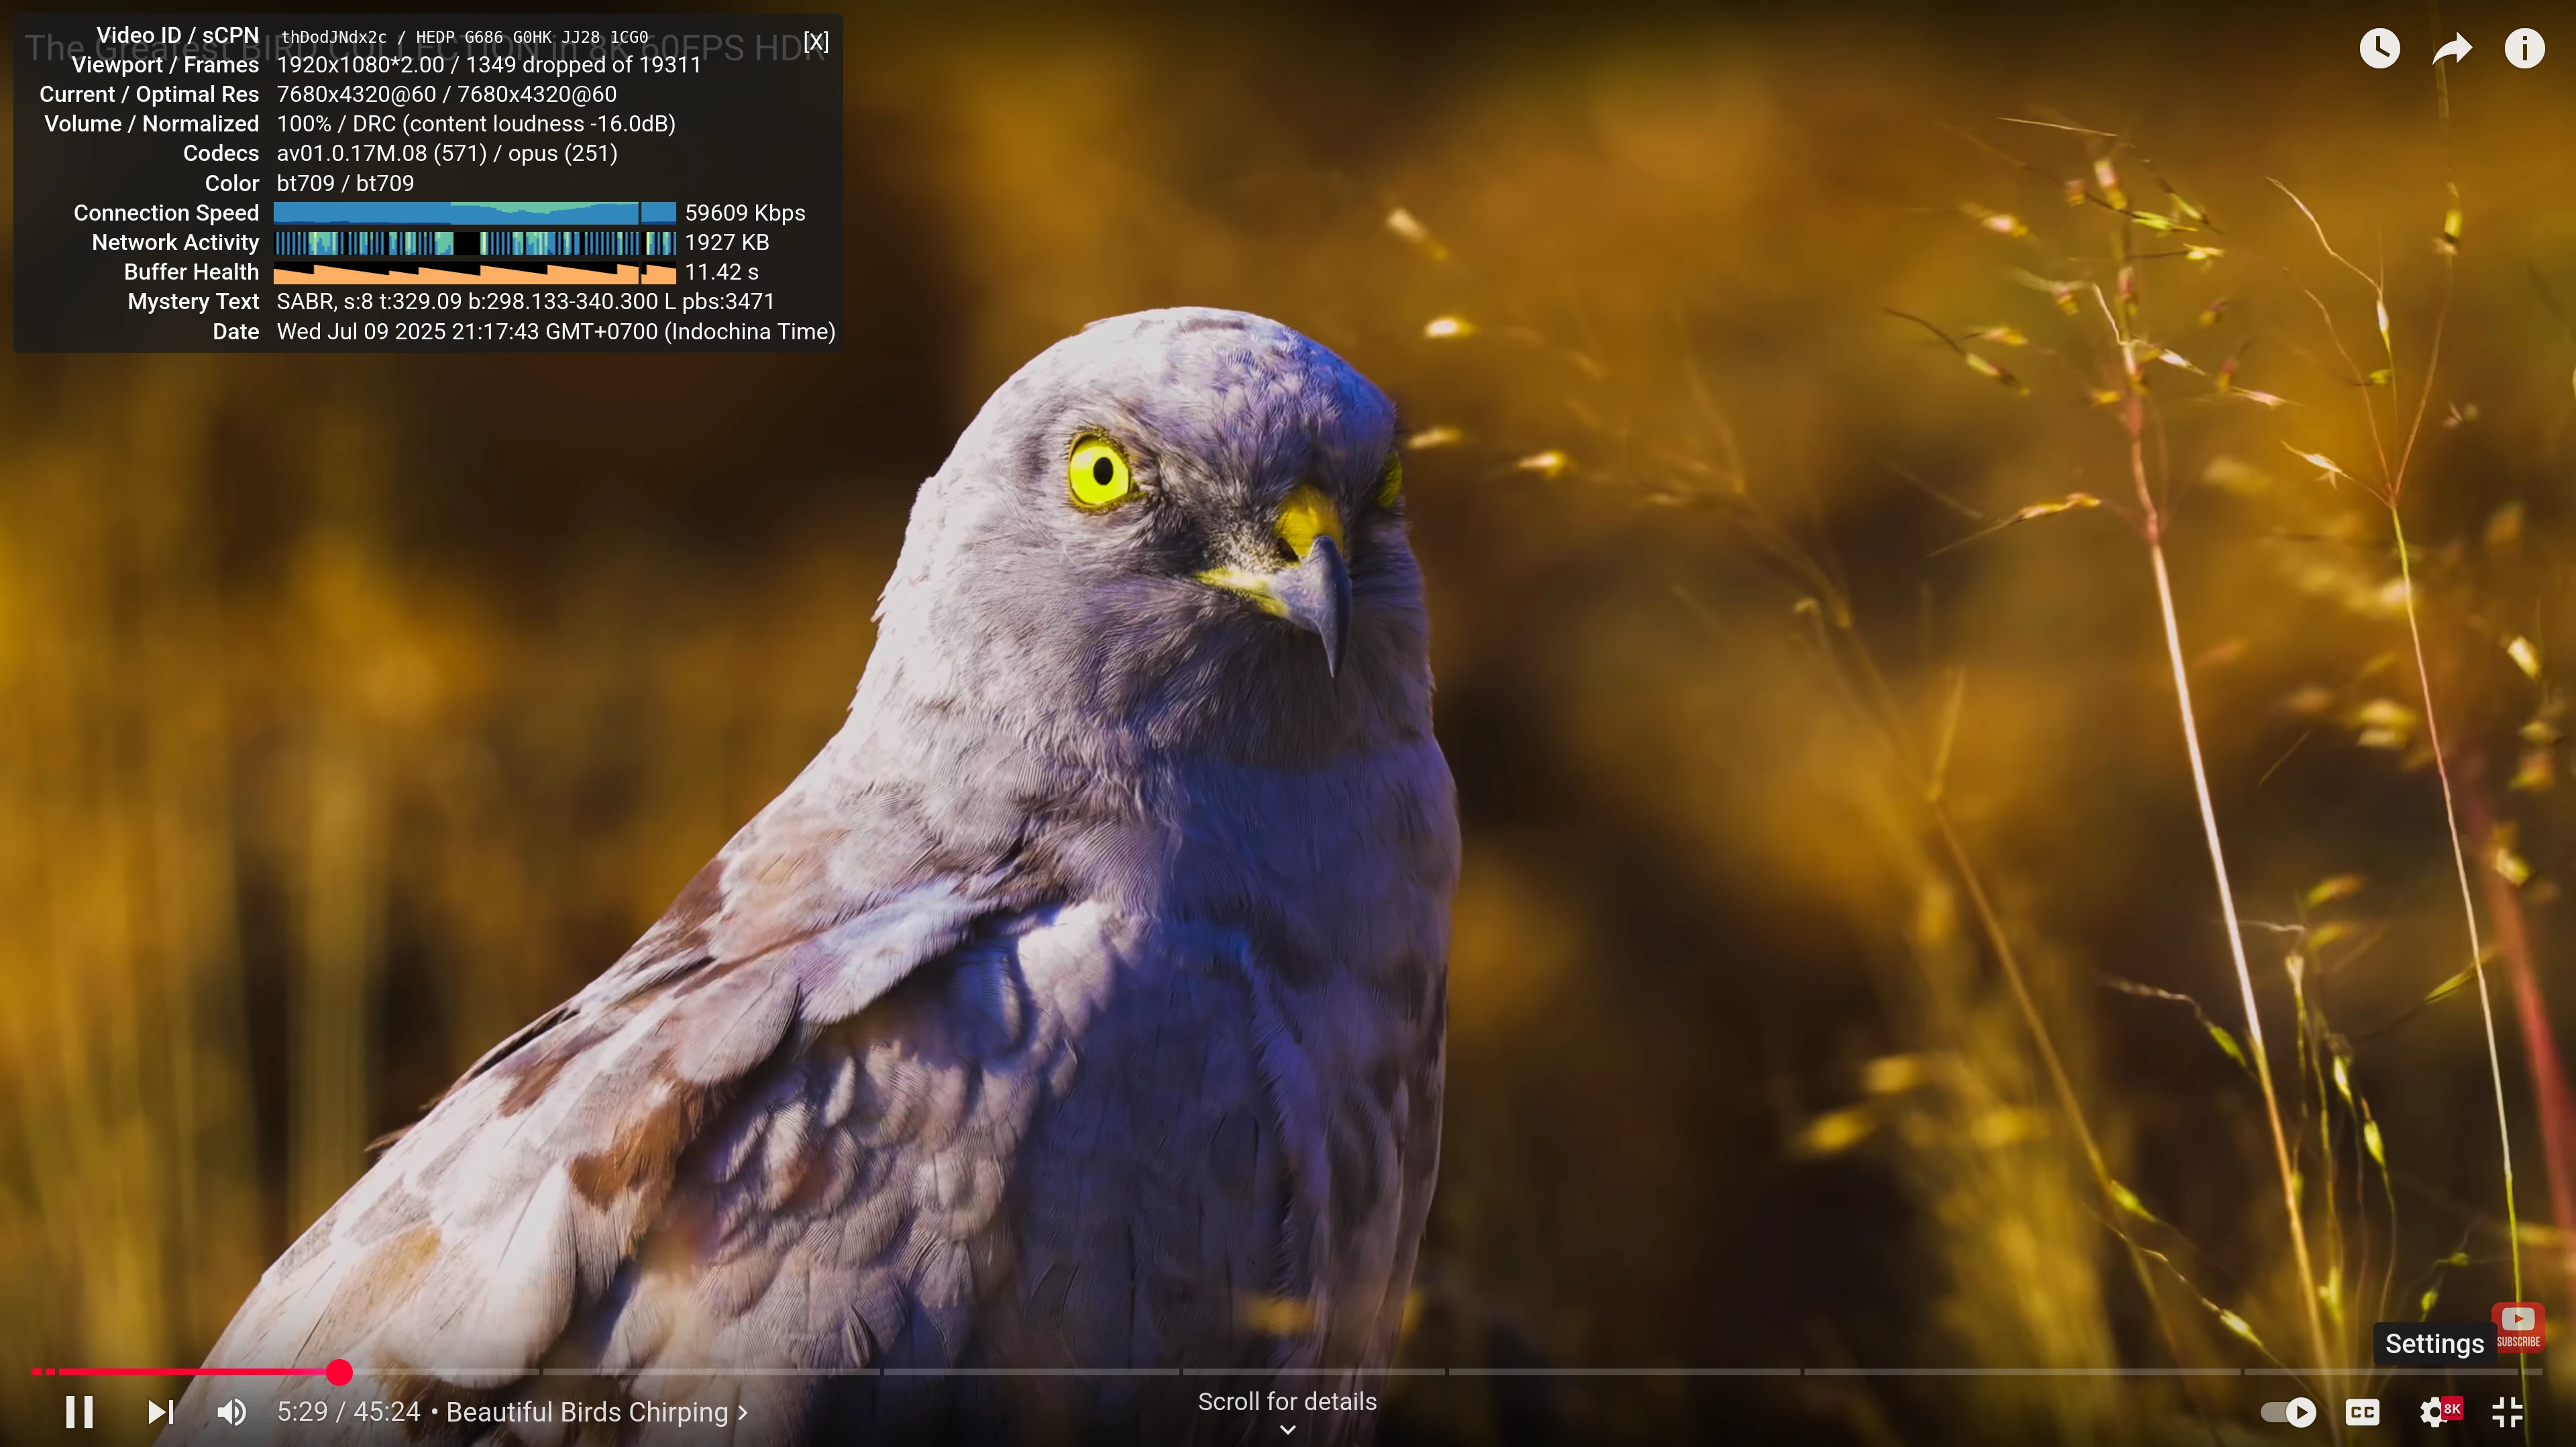Mute the video volume
This screenshot has width=2576, height=1447.
point(232,1412)
